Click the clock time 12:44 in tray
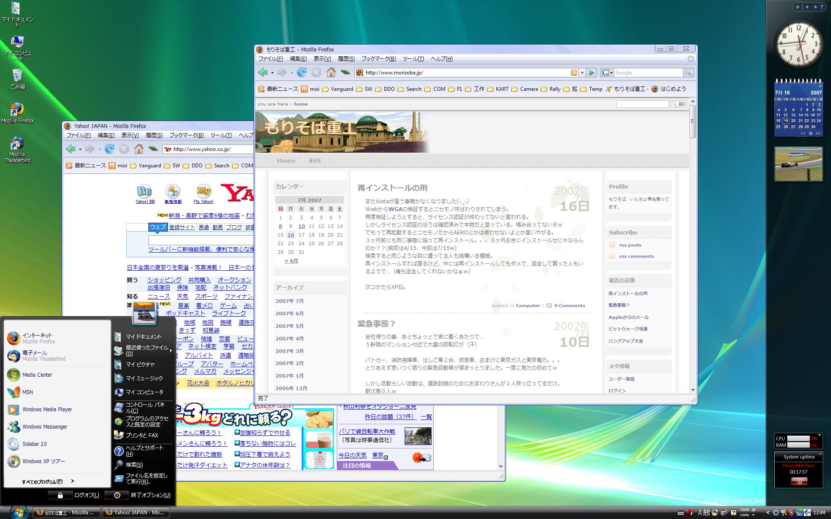This screenshot has width=831, height=519. pyautogui.click(x=819, y=513)
